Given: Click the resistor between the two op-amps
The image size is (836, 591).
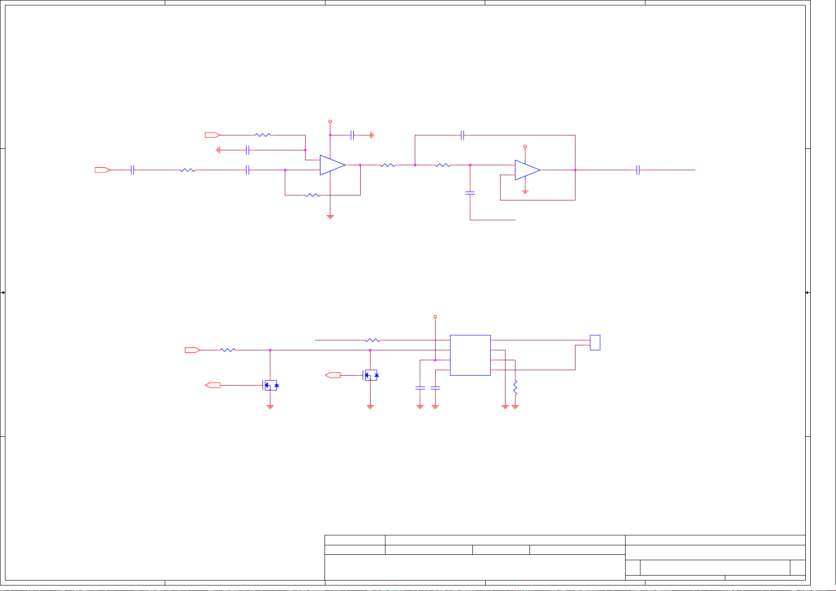Looking at the screenshot, I should [x=387, y=165].
